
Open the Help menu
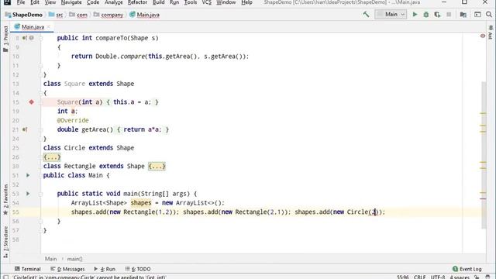tap(246, 2)
